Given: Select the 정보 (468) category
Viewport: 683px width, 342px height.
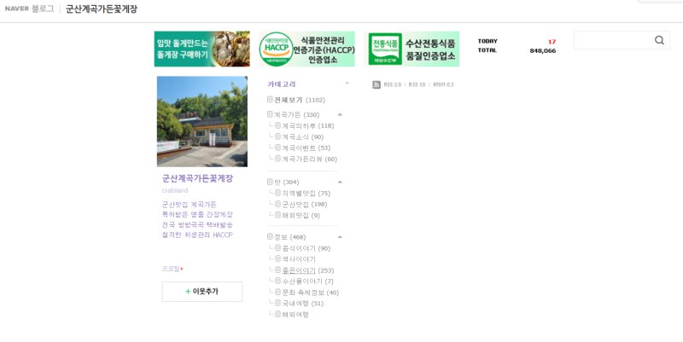Looking at the screenshot, I should 289,237.
